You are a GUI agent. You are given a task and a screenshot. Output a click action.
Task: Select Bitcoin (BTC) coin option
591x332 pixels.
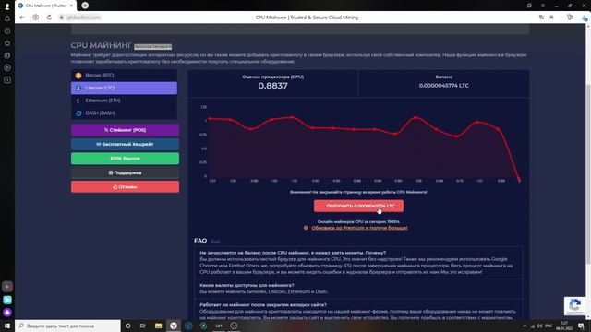click(124, 76)
